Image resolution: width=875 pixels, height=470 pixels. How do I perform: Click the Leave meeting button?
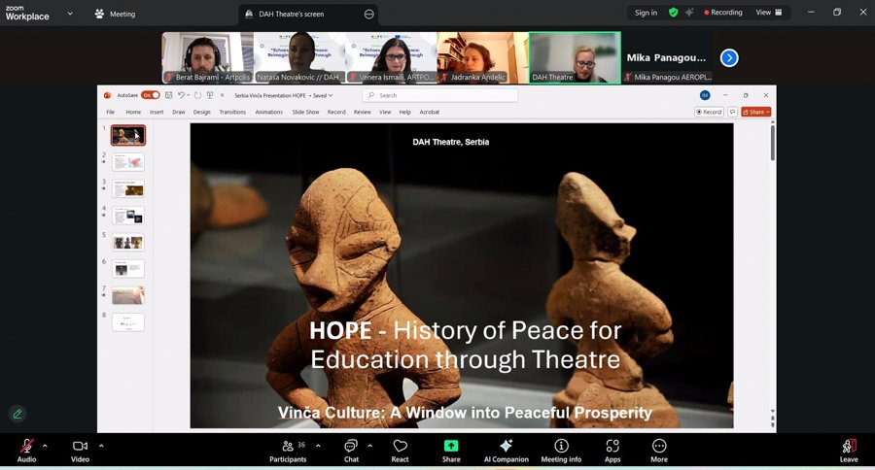click(849, 449)
